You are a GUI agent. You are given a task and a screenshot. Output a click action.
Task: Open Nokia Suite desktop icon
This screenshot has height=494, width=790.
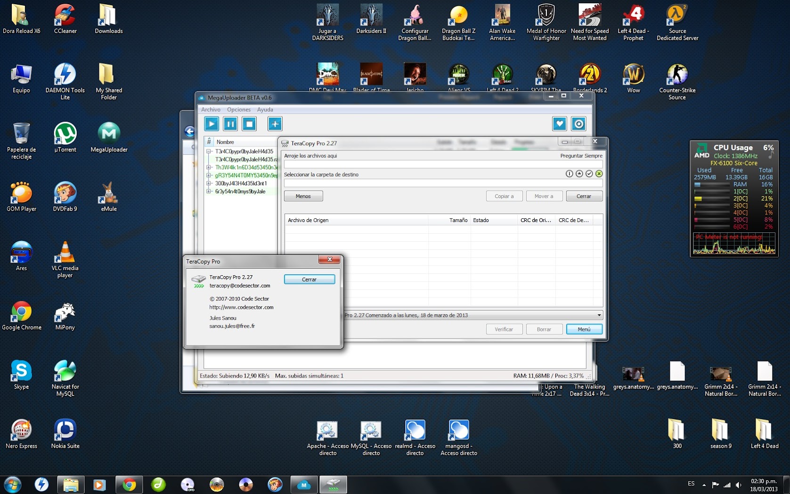pyautogui.click(x=65, y=434)
